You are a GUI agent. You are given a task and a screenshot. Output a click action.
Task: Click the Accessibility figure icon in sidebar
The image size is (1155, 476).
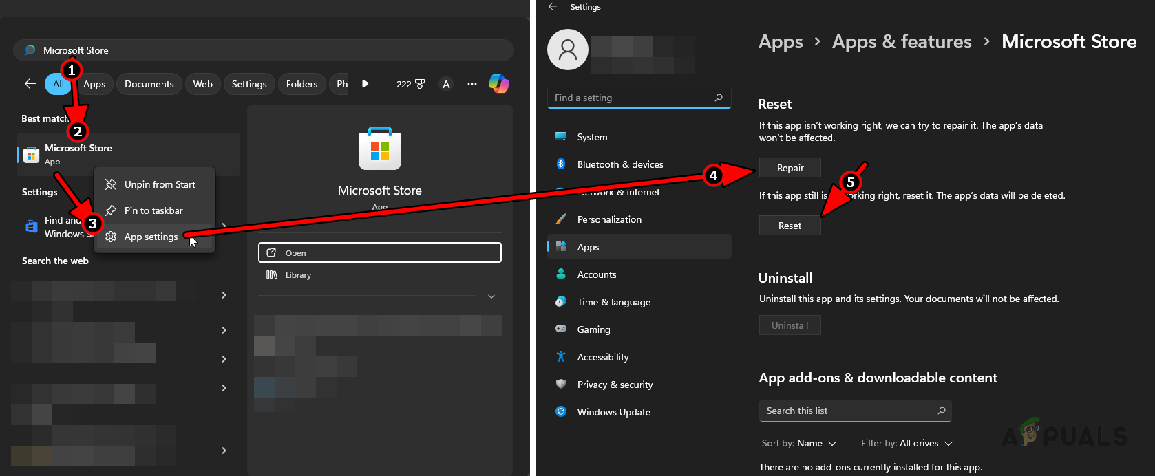pos(561,356)
